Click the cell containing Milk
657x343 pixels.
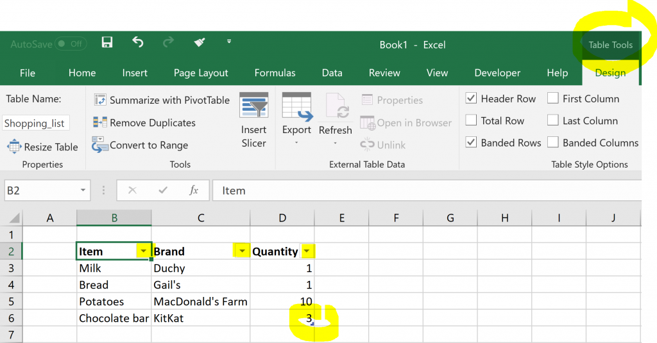click(x=114, y=267)
